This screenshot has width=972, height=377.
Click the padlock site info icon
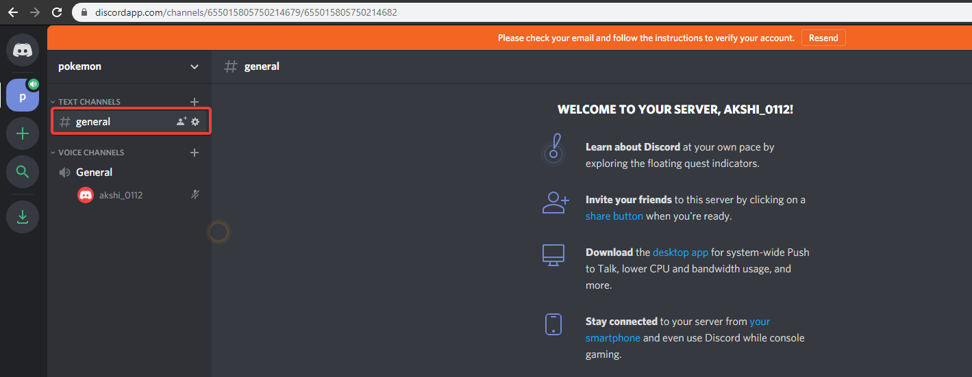click(84, 12)
